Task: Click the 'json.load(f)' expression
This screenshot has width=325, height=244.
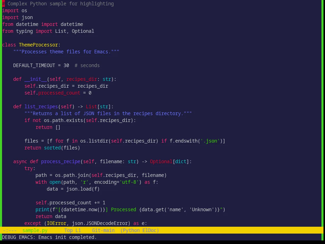Action: pos(83,189)
